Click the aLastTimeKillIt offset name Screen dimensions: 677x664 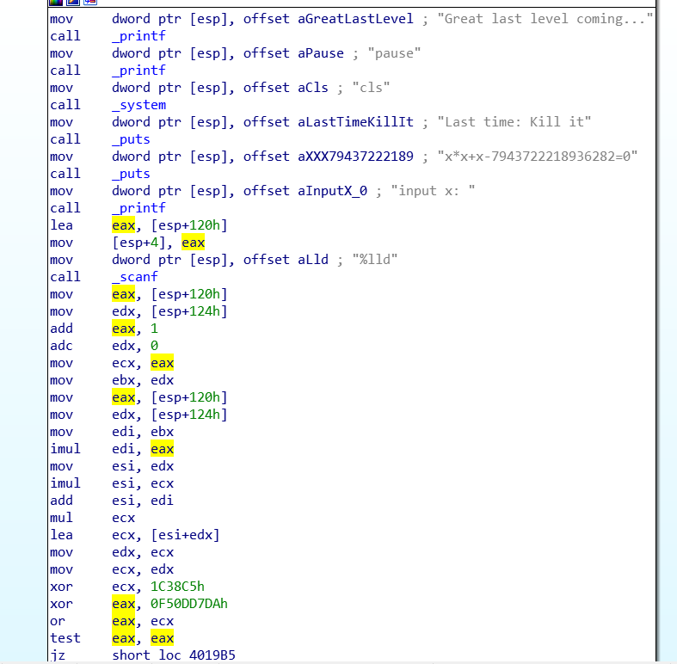[x=355, y=122]
